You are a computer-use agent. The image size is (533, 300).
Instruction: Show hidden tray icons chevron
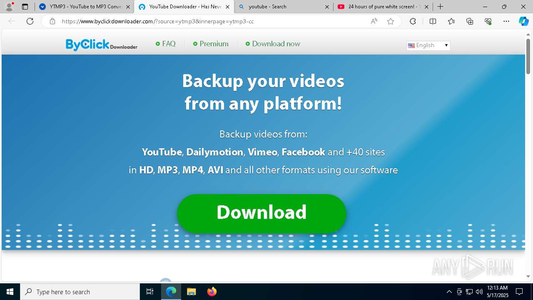tap(449, 292)
